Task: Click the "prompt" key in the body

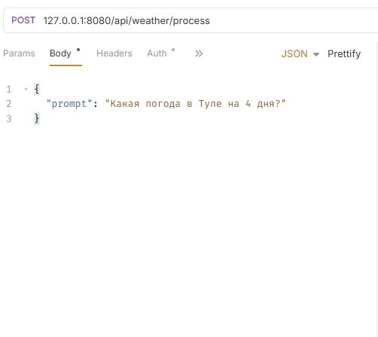Action: 69,104
